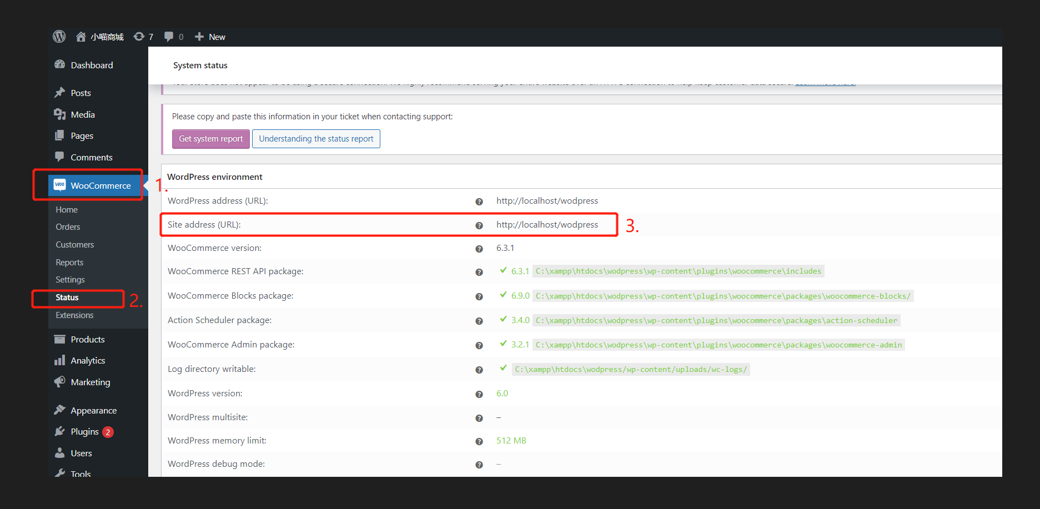Click help icon for WordPress address (URL)
Screen dimensions: 1040x509
[x=479, y=201]
